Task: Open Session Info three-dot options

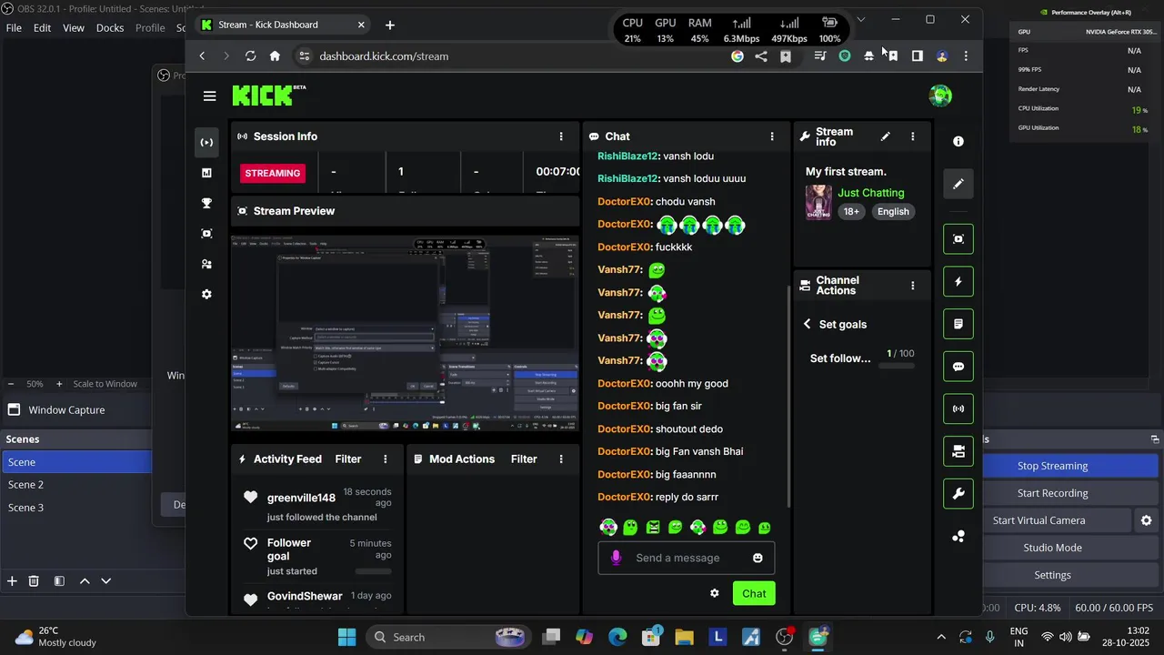Action: click(x=561, y=136)
